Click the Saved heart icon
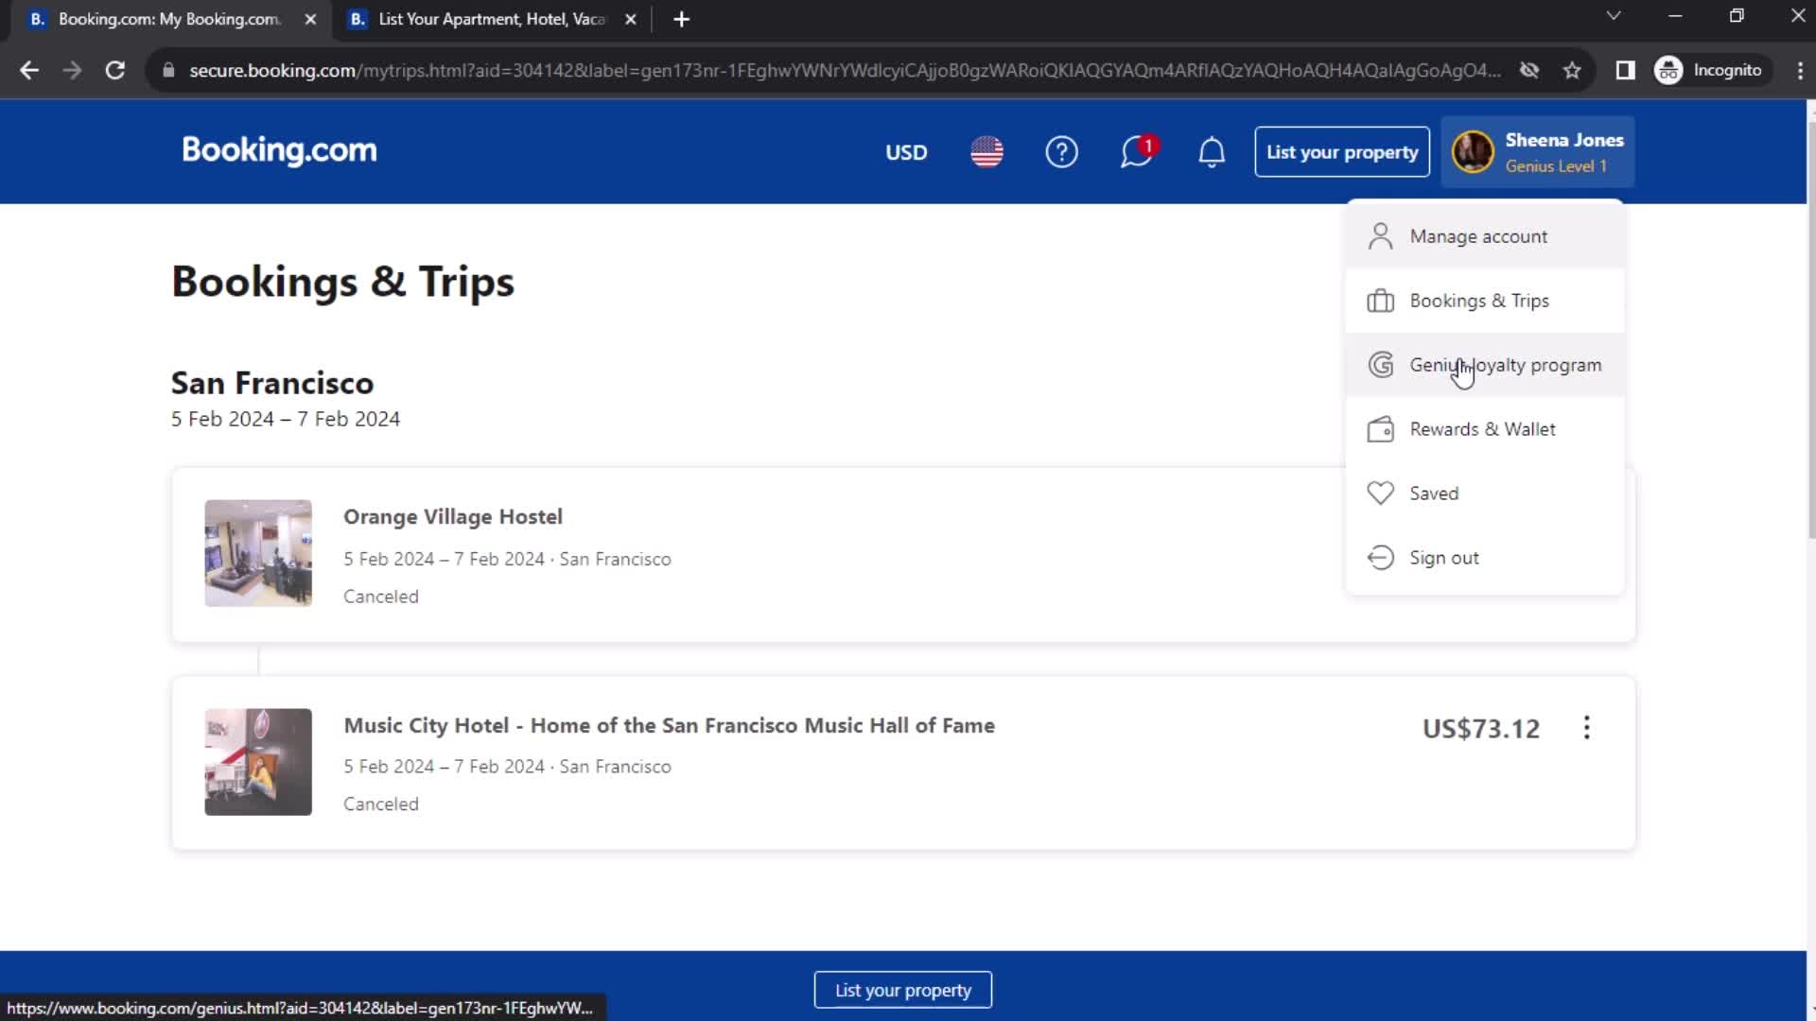This screenshot has height=1021, width=1816. [1381, 493]
